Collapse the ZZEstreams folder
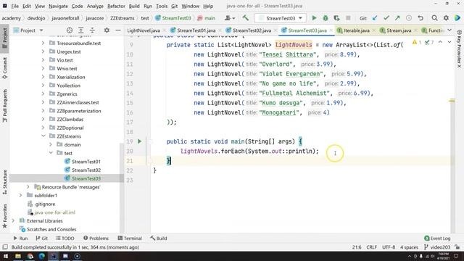The image size is (464, 261). (43, 136)
